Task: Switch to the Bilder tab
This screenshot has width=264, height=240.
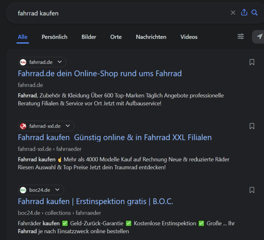Action: [89, 37]
